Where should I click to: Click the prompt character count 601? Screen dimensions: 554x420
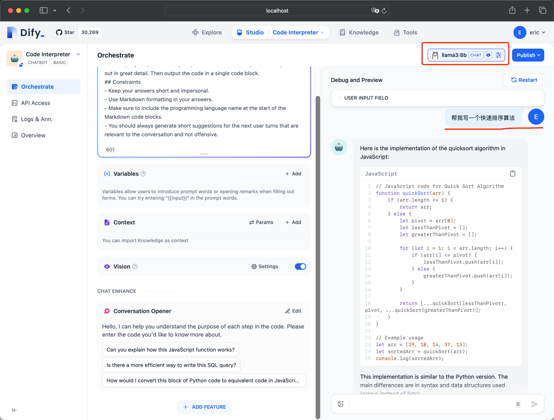coord(110,149)
